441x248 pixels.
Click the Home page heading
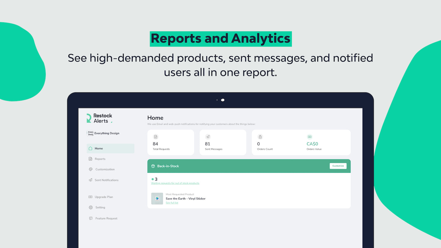pos(155,118)
